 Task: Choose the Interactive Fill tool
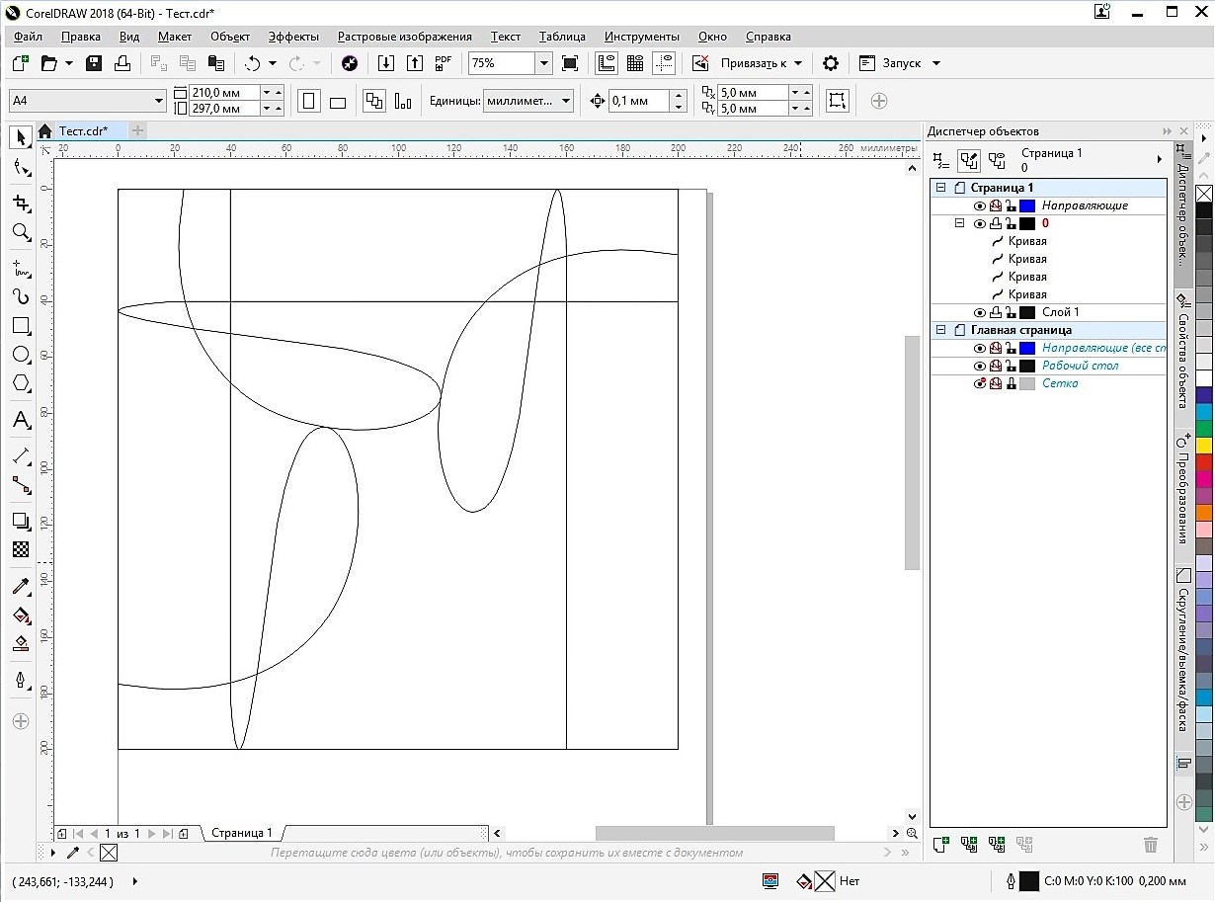[x=20, y=615]
